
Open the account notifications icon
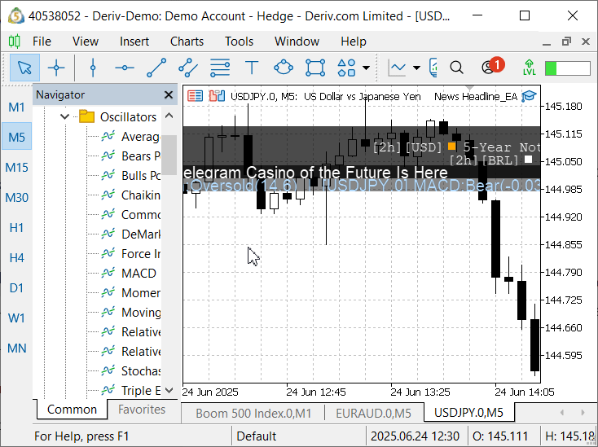491,67
